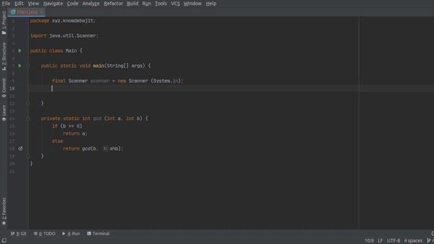Open the Tools menu
The height and width of the screenshot is (244, 434).
click(x=161, y=3)
